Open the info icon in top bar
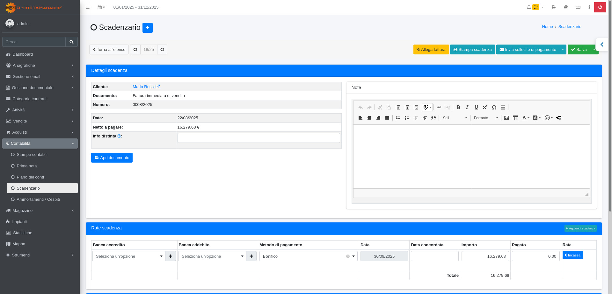This screenshot has width=612, height=294. point(589,7)
